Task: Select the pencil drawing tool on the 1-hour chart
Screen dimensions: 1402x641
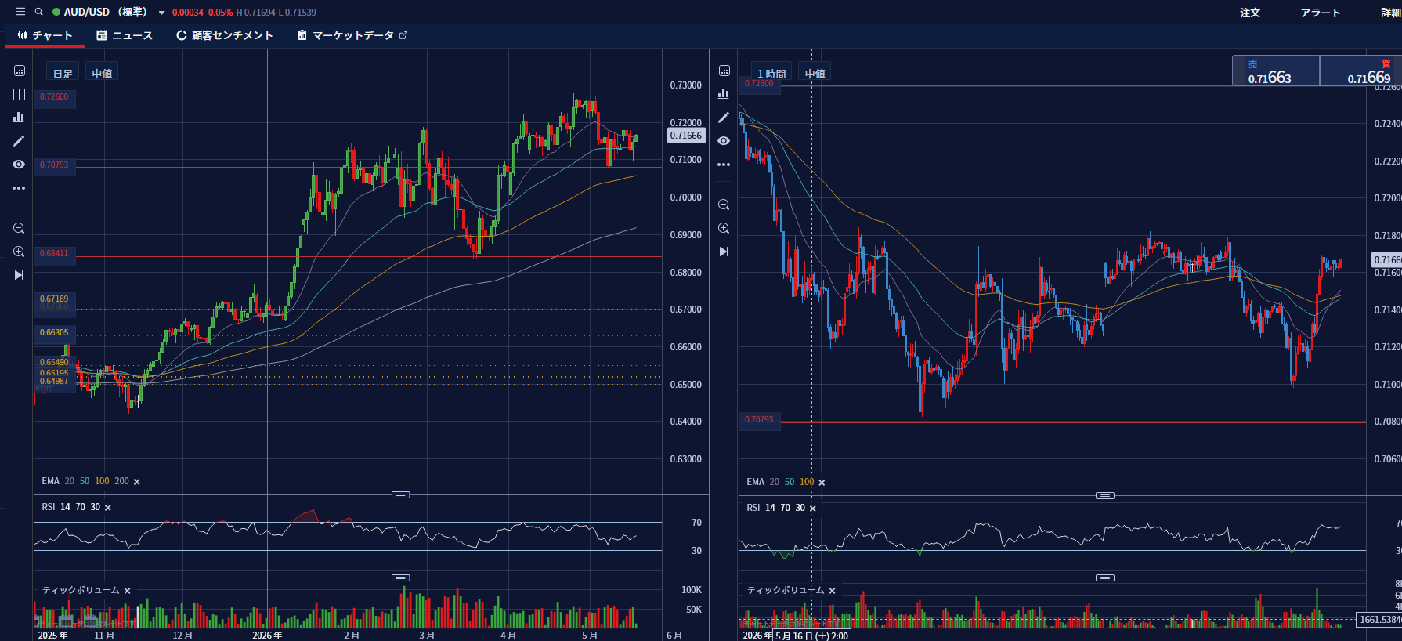Action: click(724, 118)
